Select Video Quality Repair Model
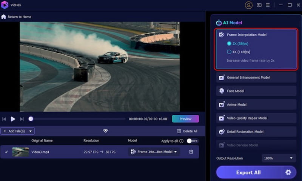Viewport: 302px width, 181px height. tap(256, 118)
